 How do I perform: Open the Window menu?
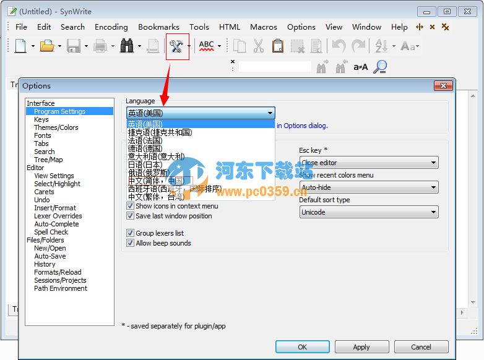point(366,27)
